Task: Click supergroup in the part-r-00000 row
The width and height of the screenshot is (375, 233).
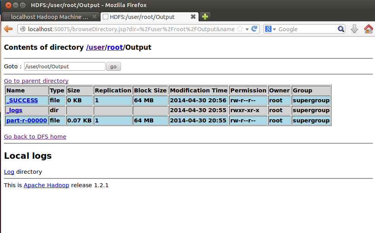Action: pos(311,120)
